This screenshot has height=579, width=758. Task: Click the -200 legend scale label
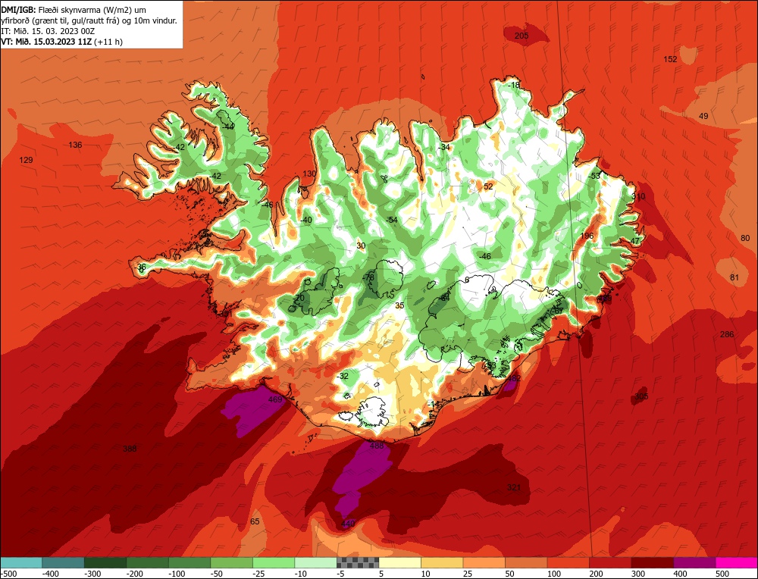tap(134, 573)
